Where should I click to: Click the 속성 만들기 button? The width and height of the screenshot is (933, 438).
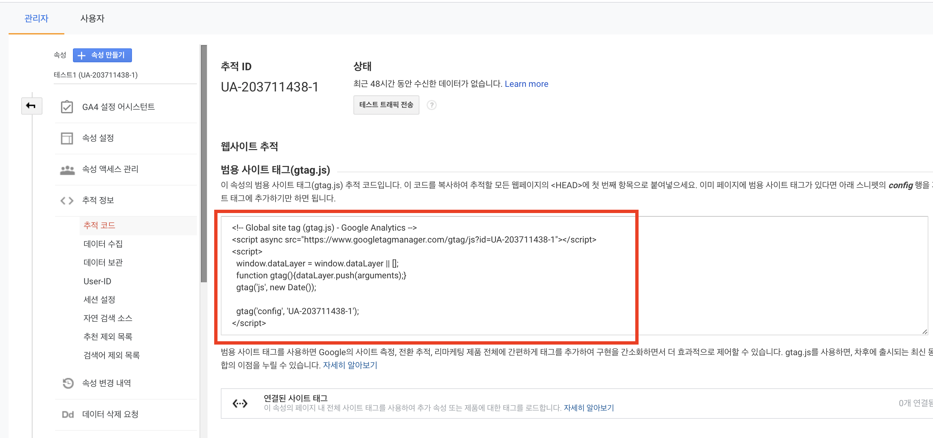[x=102, y=55]
